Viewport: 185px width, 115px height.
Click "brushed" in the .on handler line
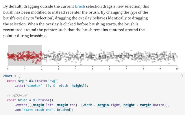(63, 110)
